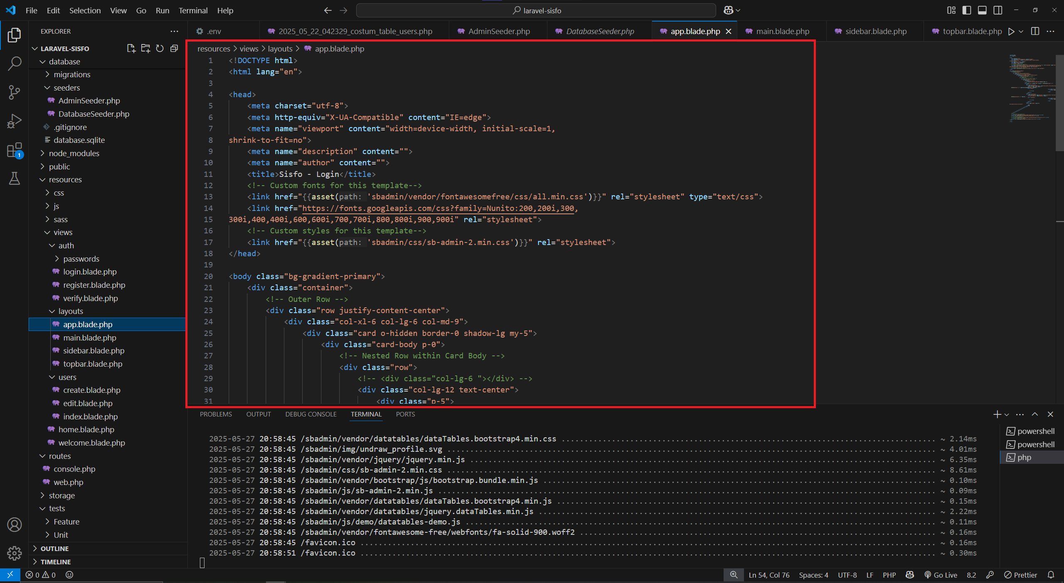Split the editor to the right

(x=1035, y=31)
